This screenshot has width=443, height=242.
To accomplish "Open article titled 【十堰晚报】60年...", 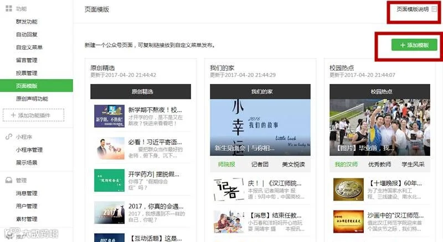I will tap(395, 183).
